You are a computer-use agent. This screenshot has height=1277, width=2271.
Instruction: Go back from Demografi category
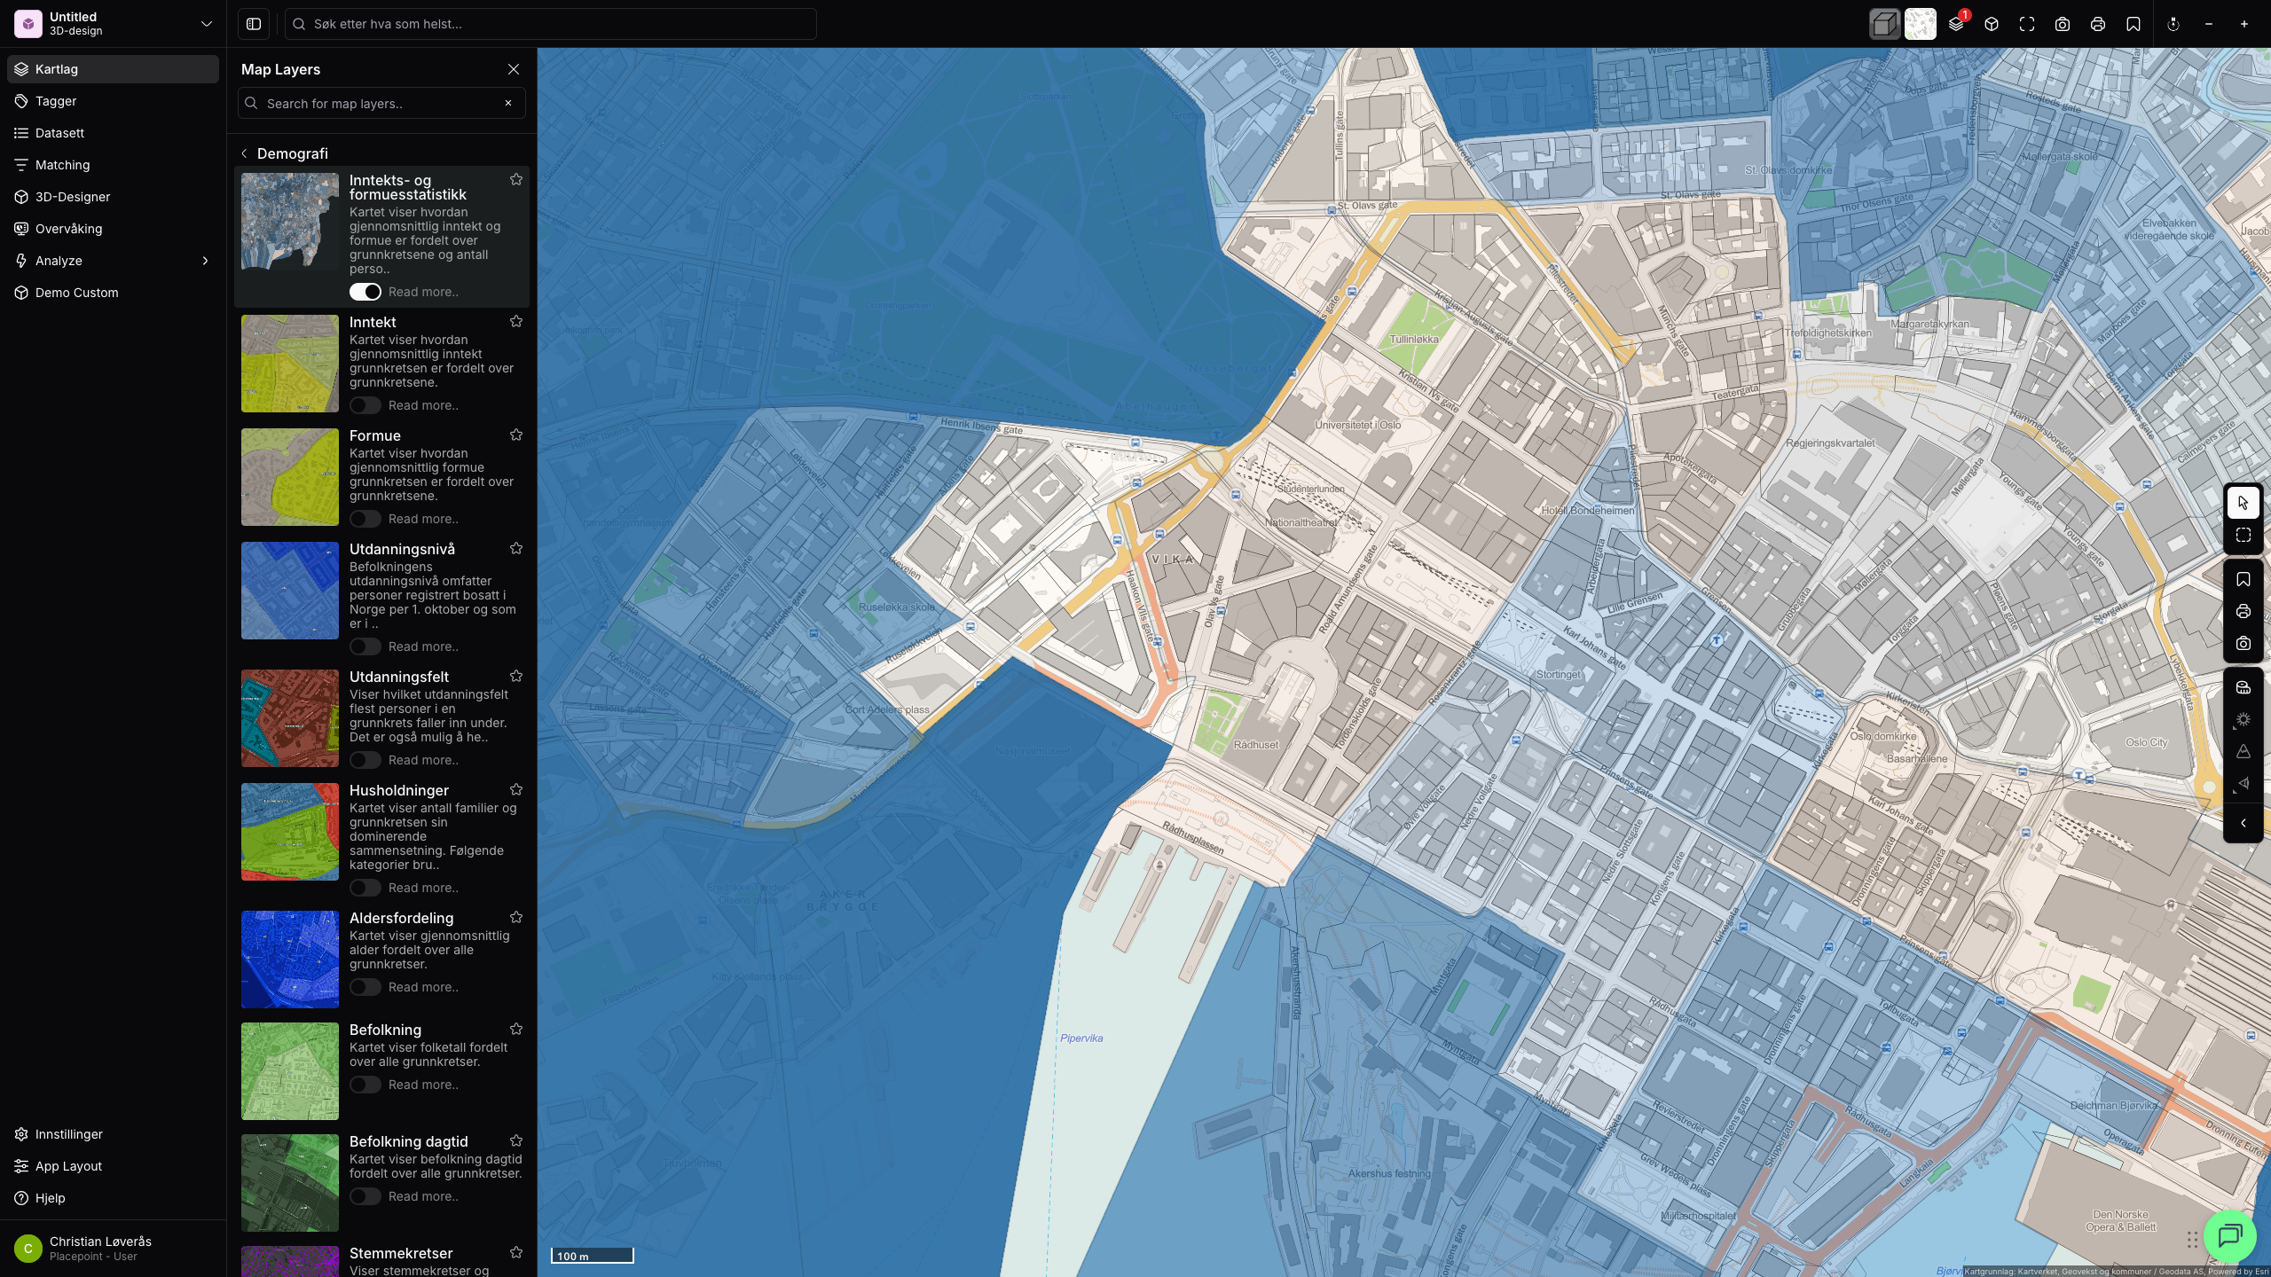coord(245,153)
